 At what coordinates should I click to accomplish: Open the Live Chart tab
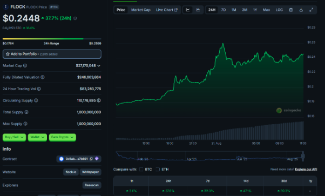pyautogui.click(x=167, y=10)
